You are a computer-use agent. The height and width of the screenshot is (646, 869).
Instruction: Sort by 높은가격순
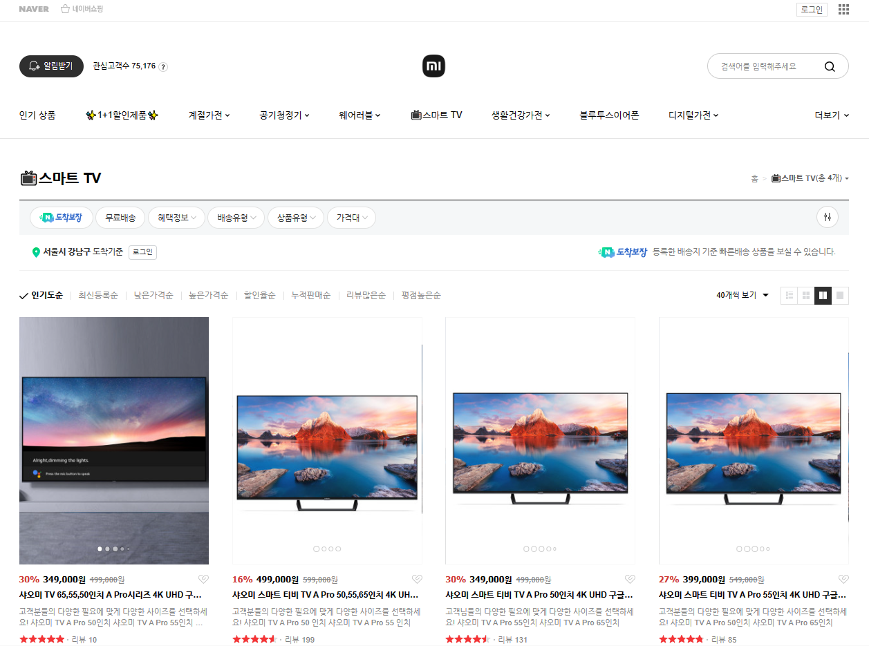[208, 296]
